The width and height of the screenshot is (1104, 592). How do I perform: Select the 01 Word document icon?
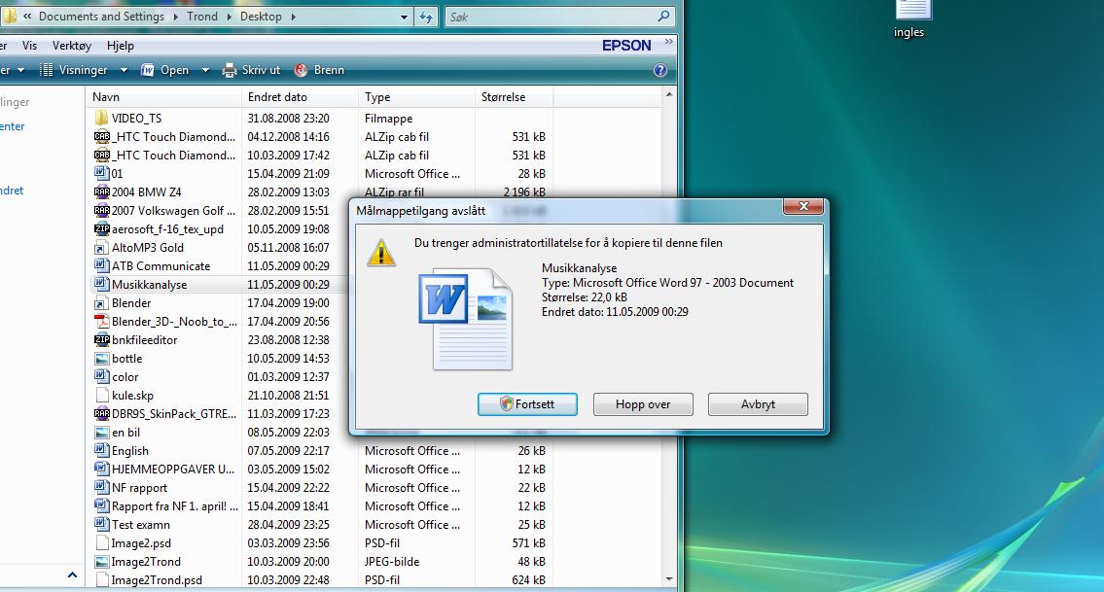101,173
